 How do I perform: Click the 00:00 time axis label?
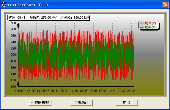point(18,91)
